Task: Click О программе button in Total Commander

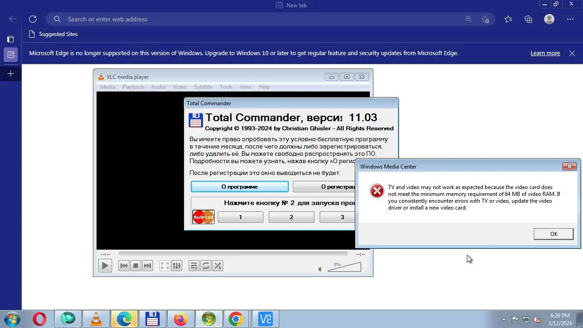Action: 240,187
